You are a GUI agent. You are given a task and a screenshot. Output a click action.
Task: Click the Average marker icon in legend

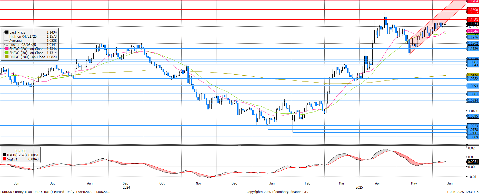tap(7, 40)
